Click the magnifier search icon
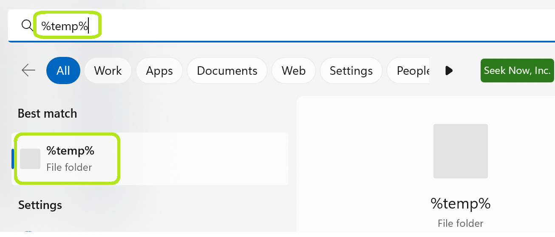 pyautogui.click(x=27, y=26)
